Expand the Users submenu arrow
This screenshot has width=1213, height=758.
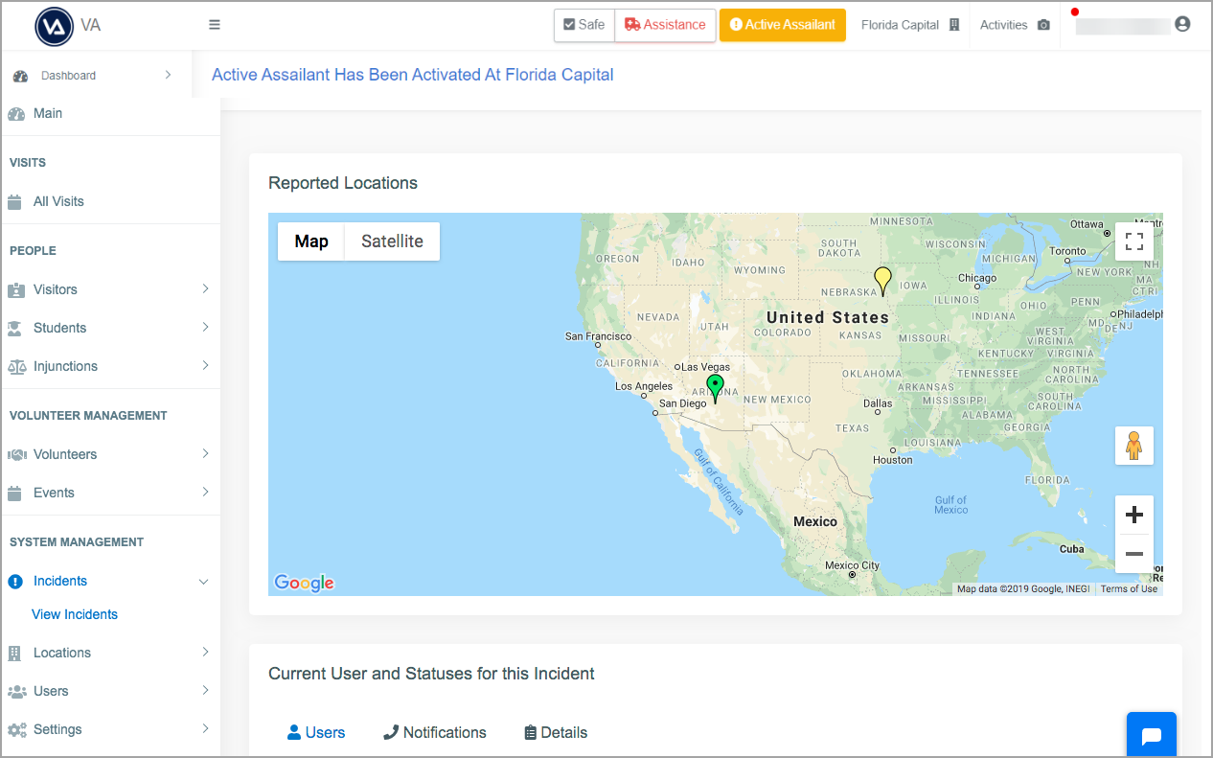(x=205, y=690)
